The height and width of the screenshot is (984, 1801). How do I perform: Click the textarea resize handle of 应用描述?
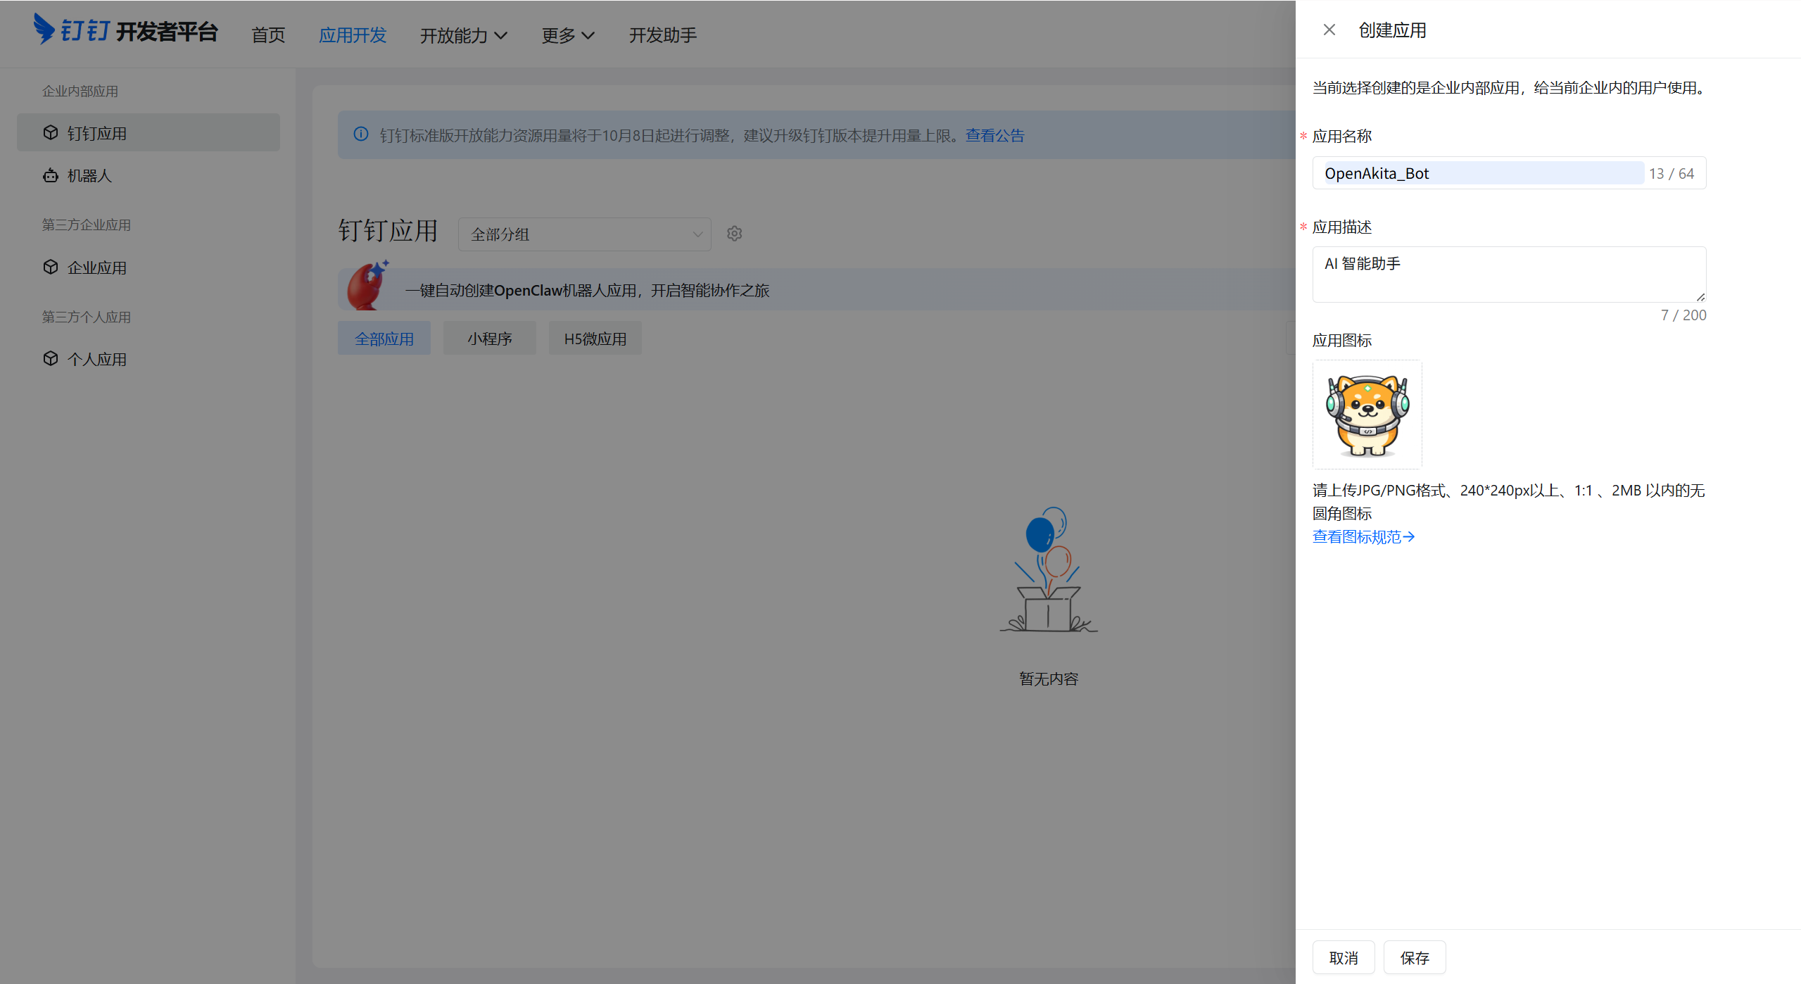1700,297
